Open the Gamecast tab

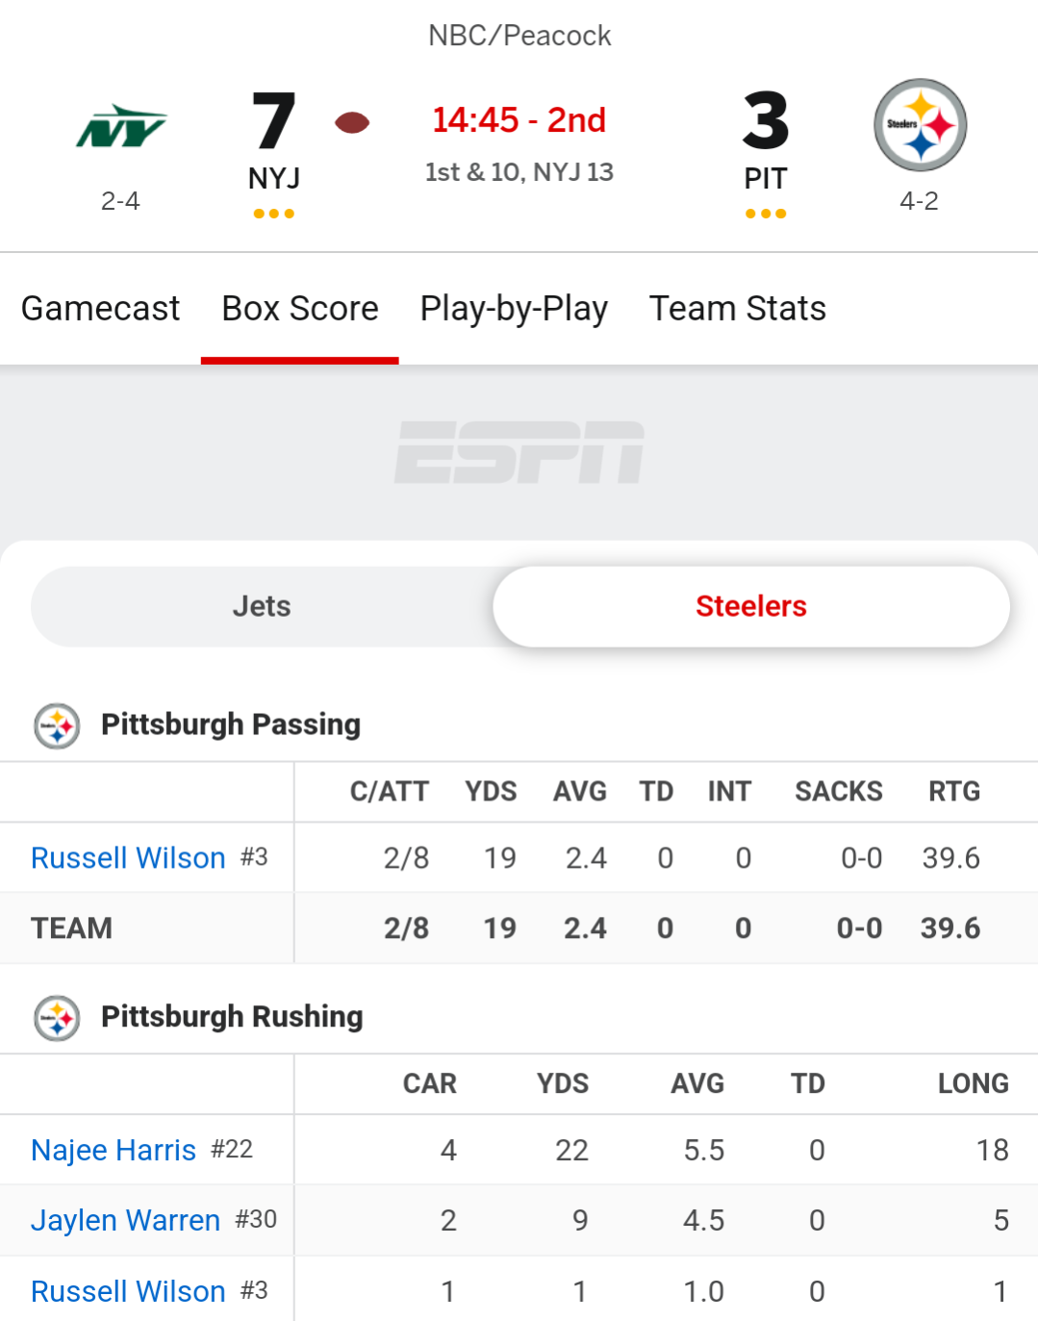coord(100,309)
